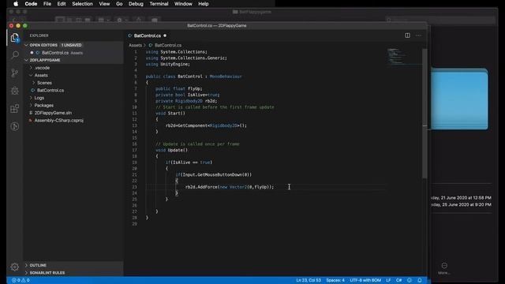
Task: Open the Edit menu
Action: [x=62, y=4]
